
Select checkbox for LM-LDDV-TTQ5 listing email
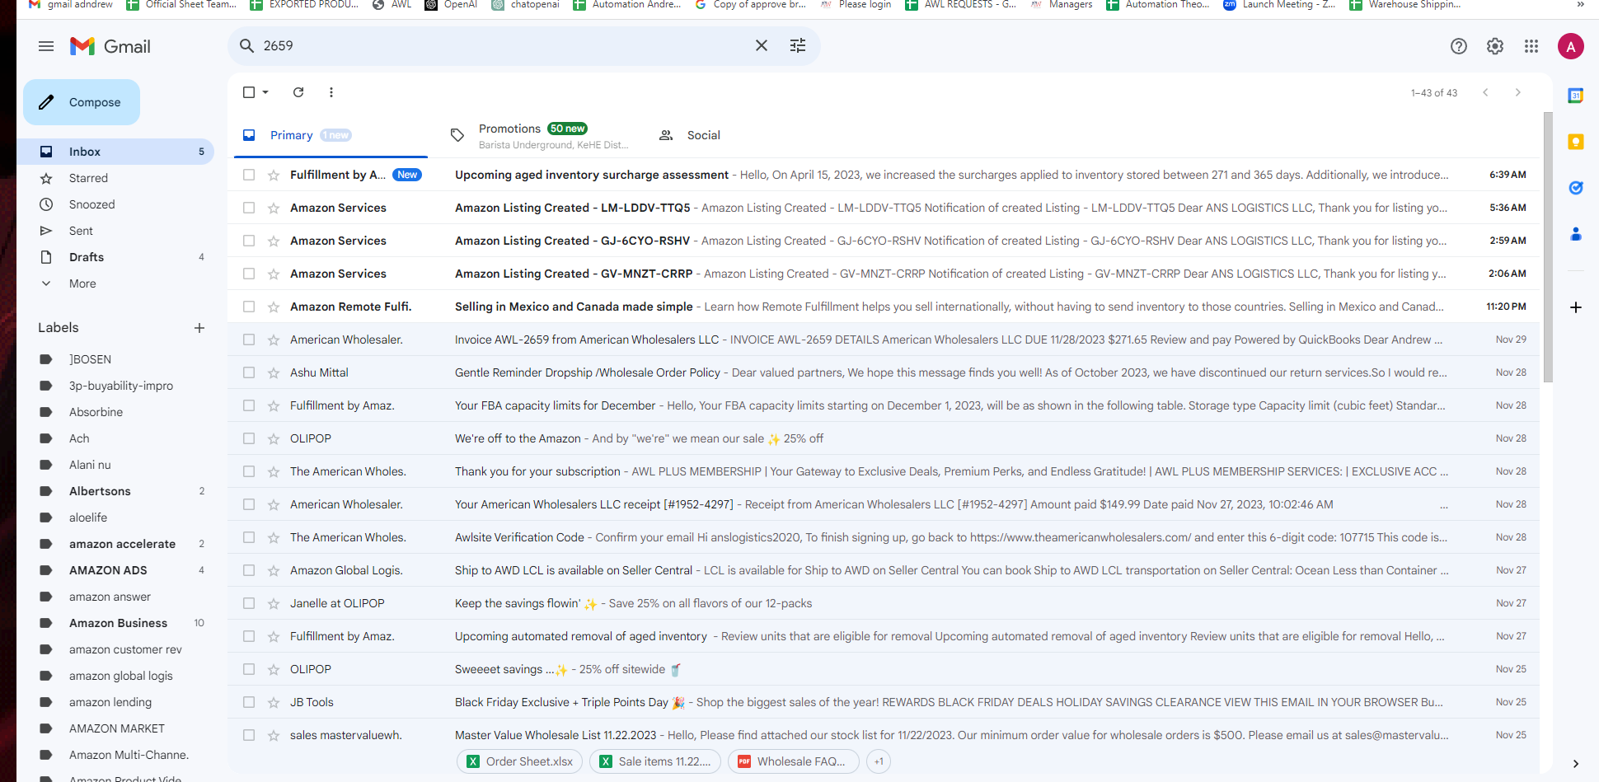tap(249, 208)
